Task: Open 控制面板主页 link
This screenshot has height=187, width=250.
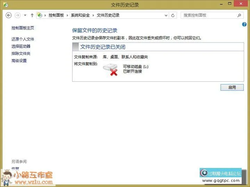Action: tap(23, 28)
